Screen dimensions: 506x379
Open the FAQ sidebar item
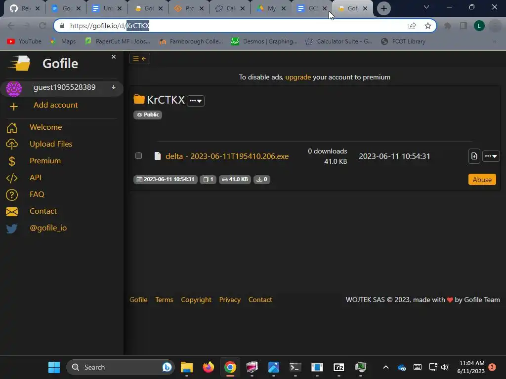[x=37, y=194]
